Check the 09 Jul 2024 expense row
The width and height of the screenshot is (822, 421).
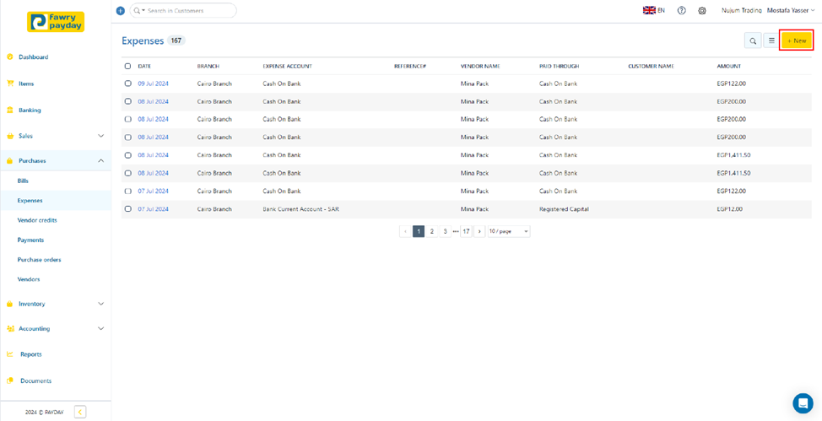click(128, 84)
